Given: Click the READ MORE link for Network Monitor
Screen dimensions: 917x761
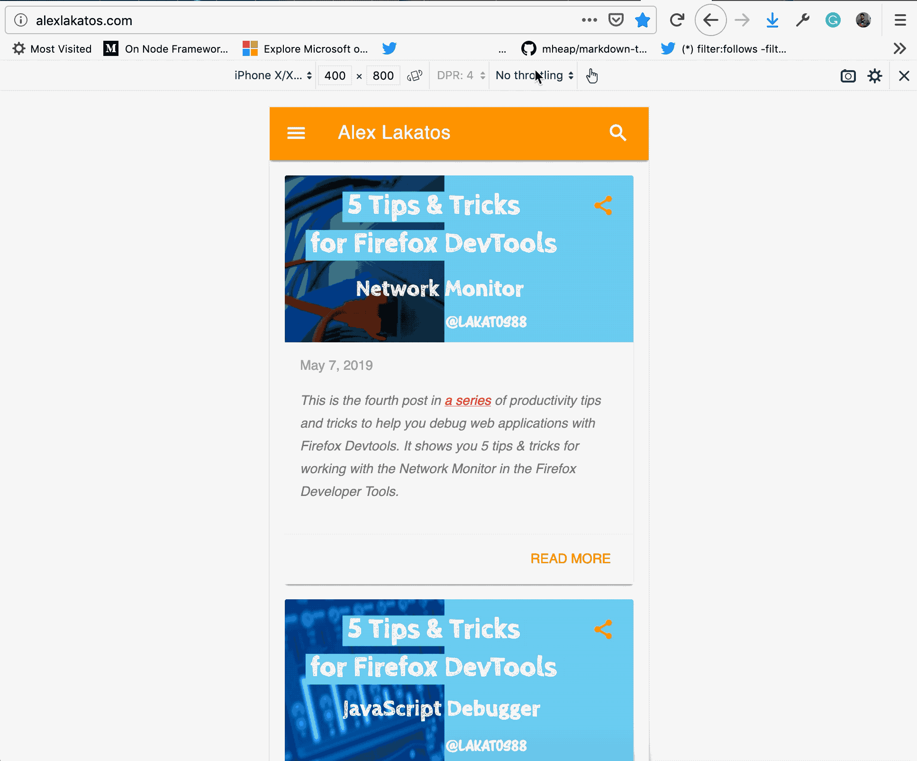Looking at the screenshot, I should pyautogui.click(x=571, y=559).
